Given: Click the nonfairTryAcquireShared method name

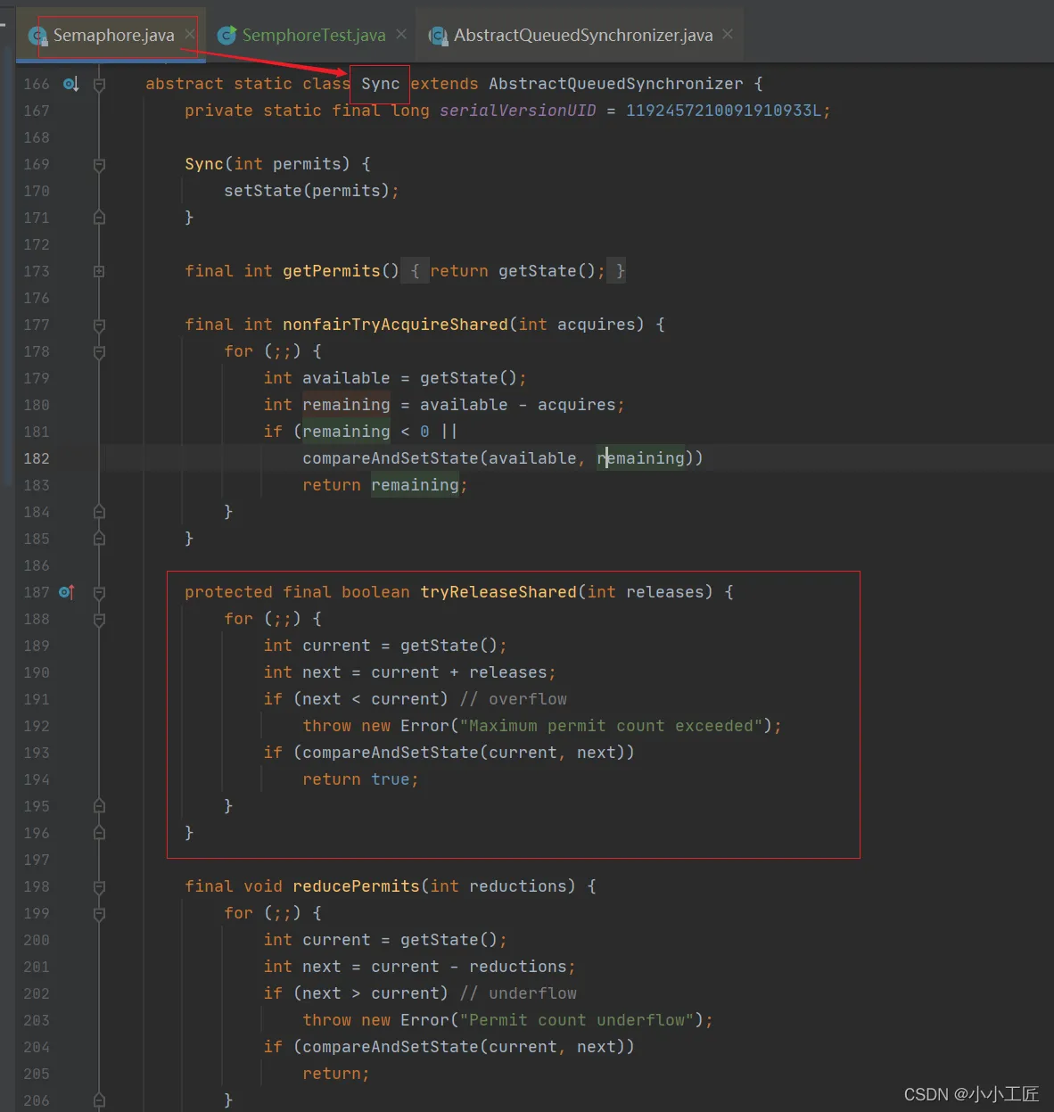Looking at the screenshot, I should [395, 325].
